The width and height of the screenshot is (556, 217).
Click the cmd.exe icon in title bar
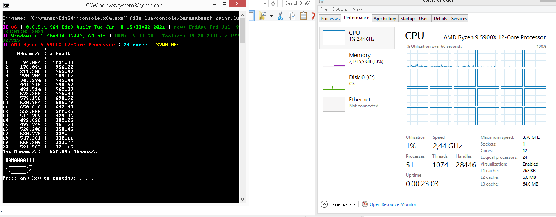6,5
